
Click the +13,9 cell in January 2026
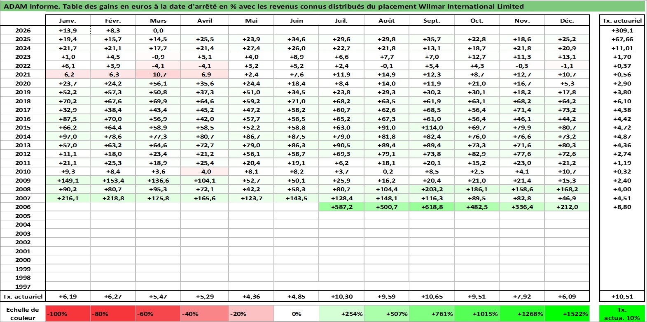(x=68, y=30)
